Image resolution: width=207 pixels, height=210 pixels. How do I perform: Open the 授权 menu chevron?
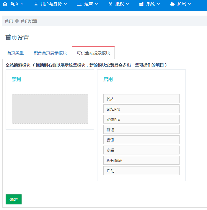point(127,4)
